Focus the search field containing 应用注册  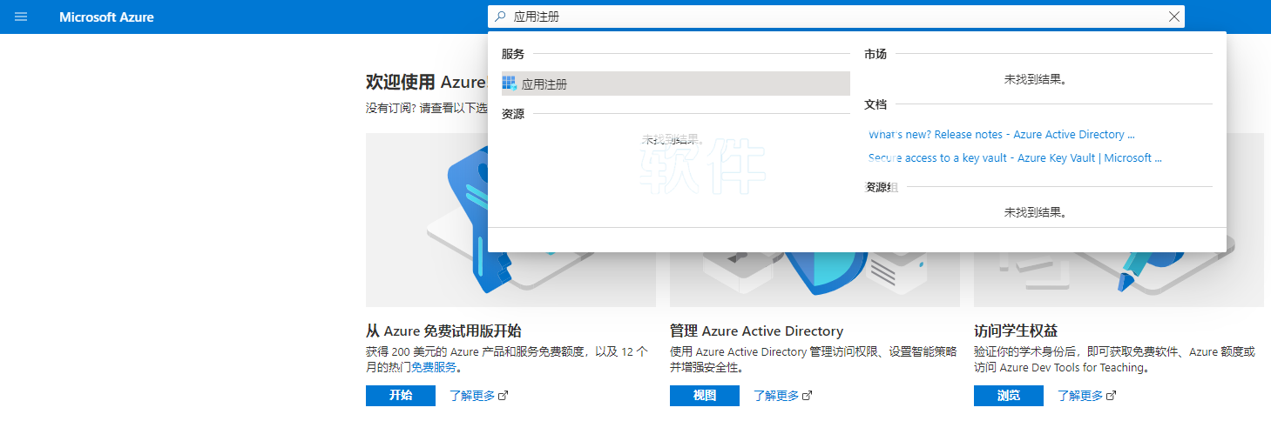point(836,17)
